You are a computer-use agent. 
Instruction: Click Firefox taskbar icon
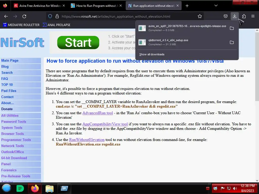click(x=35, y=188)
